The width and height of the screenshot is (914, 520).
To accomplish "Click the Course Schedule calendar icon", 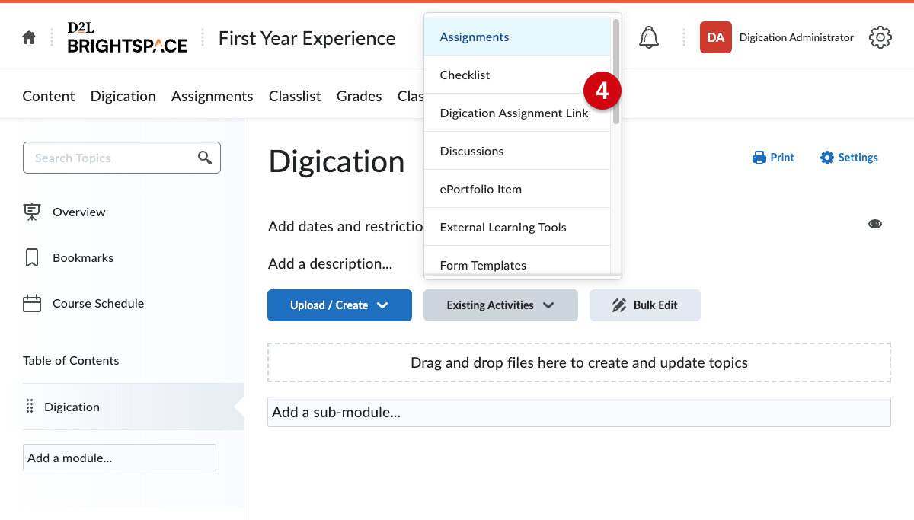I will [32, 303].
